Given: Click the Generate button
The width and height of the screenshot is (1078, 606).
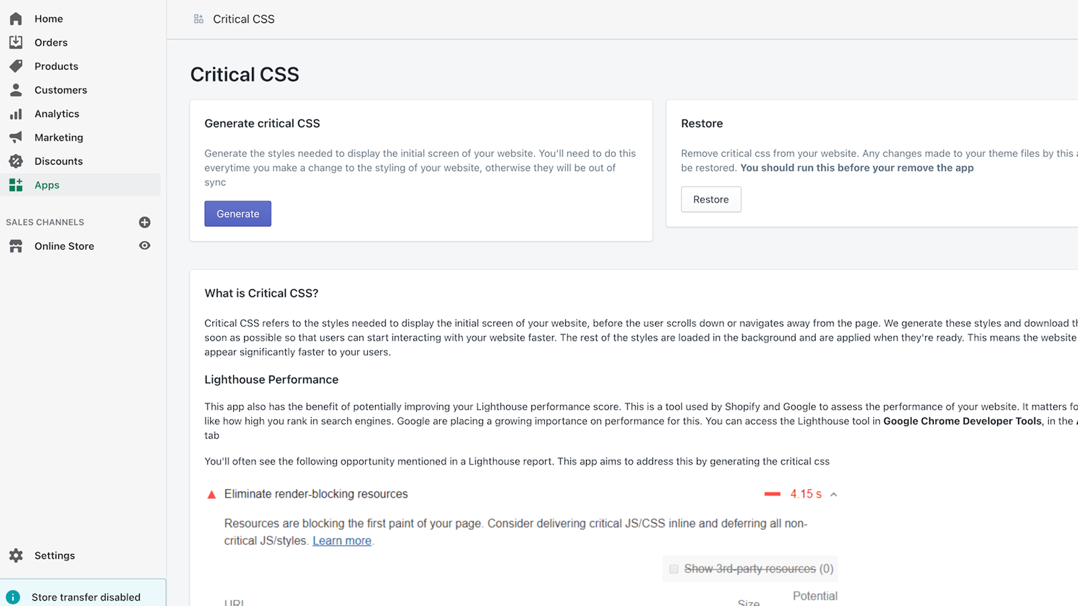Looking at the screenshot, I should [x=237, y=213].
